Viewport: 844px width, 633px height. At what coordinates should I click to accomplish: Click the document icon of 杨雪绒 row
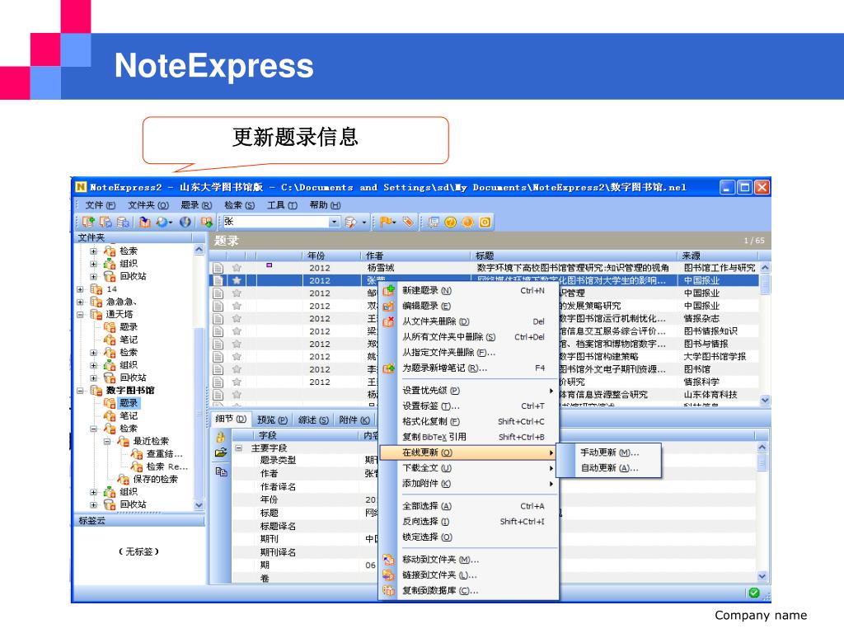point(218,268)
